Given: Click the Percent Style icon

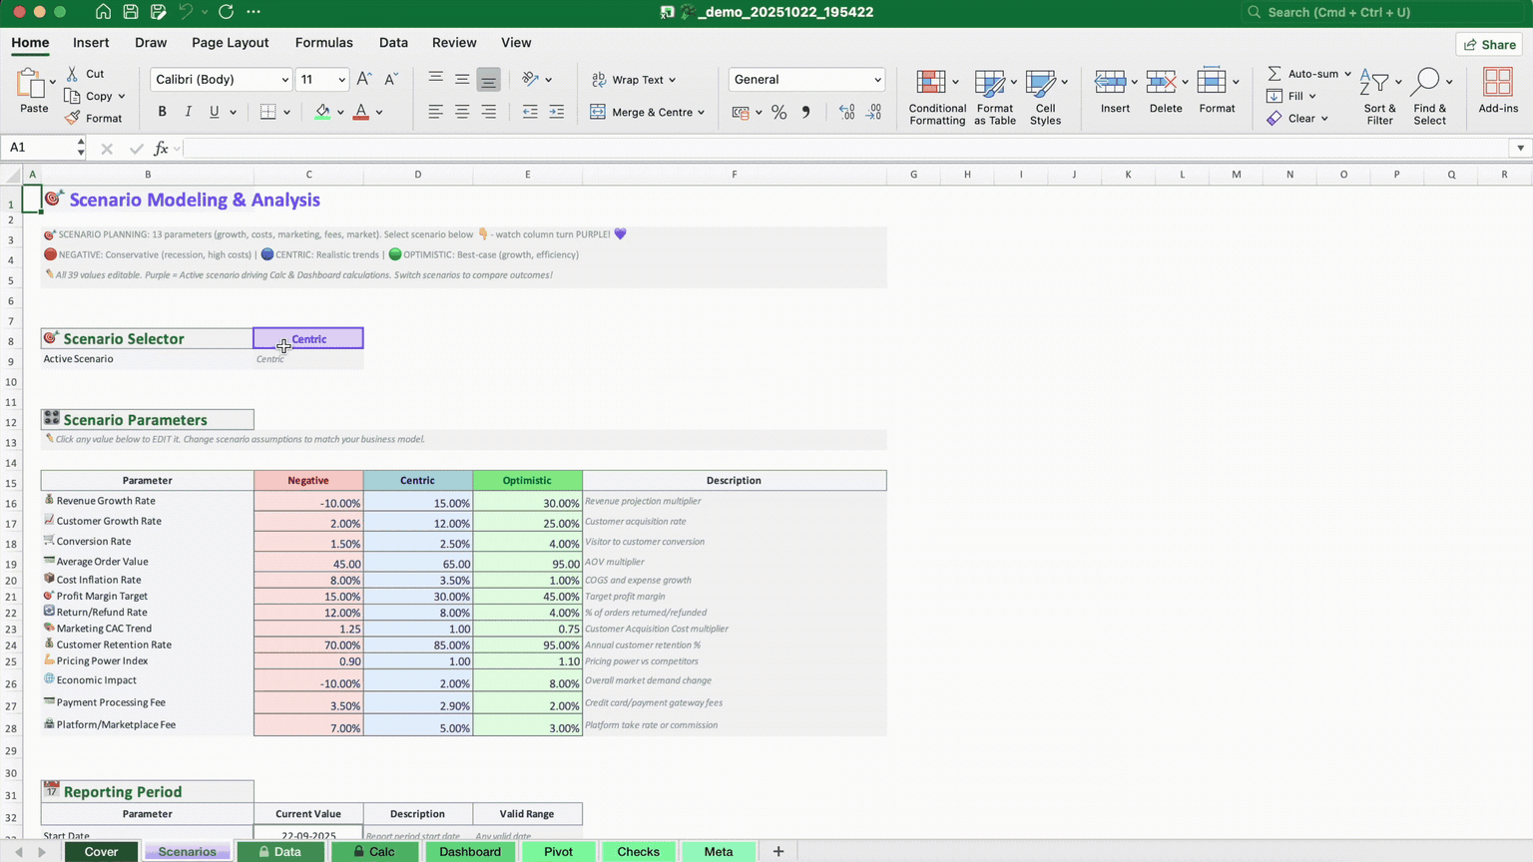Looking at the screenshot, I should coord(778,113).
